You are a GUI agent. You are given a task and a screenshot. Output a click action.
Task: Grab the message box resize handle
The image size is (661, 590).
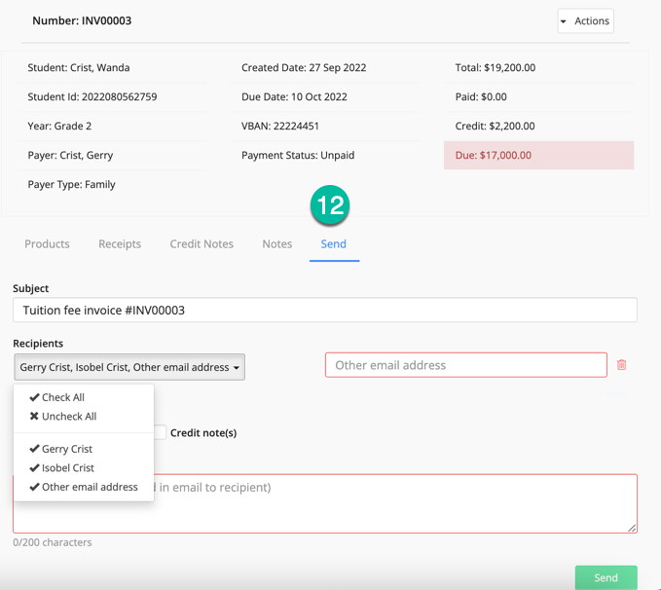(632, 528)
